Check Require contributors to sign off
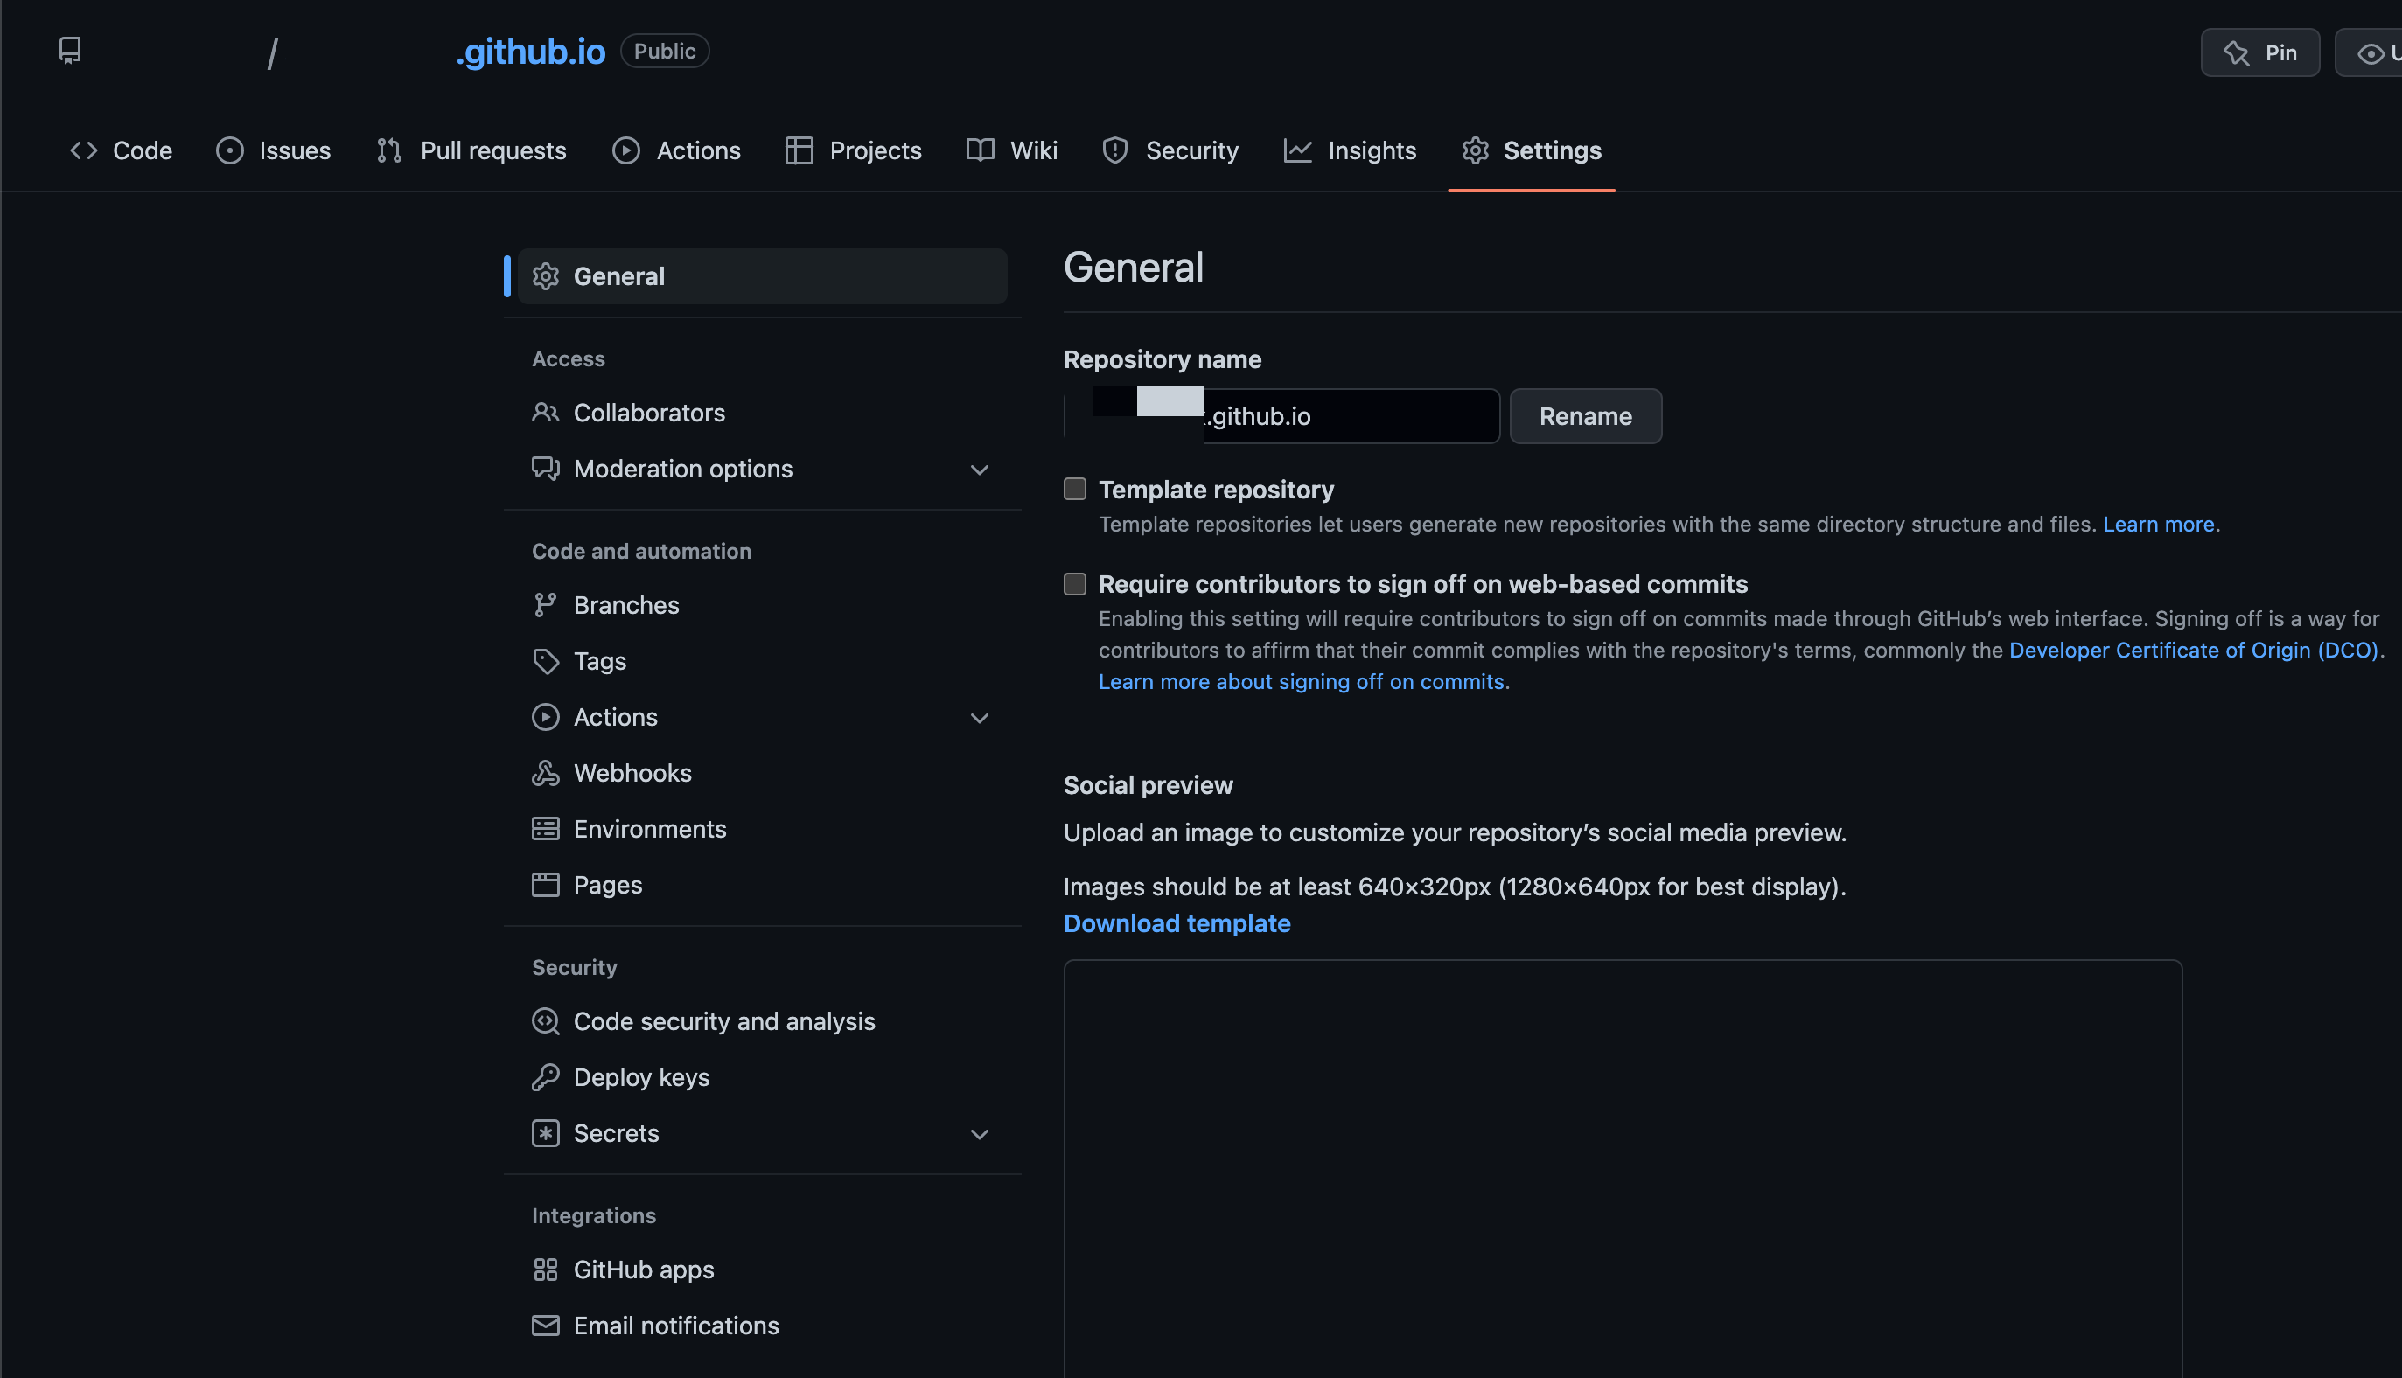This screenshot has height=1378, width=2402. tap(1075, 584)
